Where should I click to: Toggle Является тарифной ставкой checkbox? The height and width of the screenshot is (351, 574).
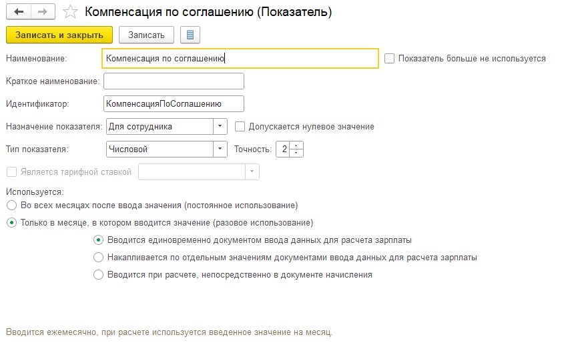(x=12, y=172)
